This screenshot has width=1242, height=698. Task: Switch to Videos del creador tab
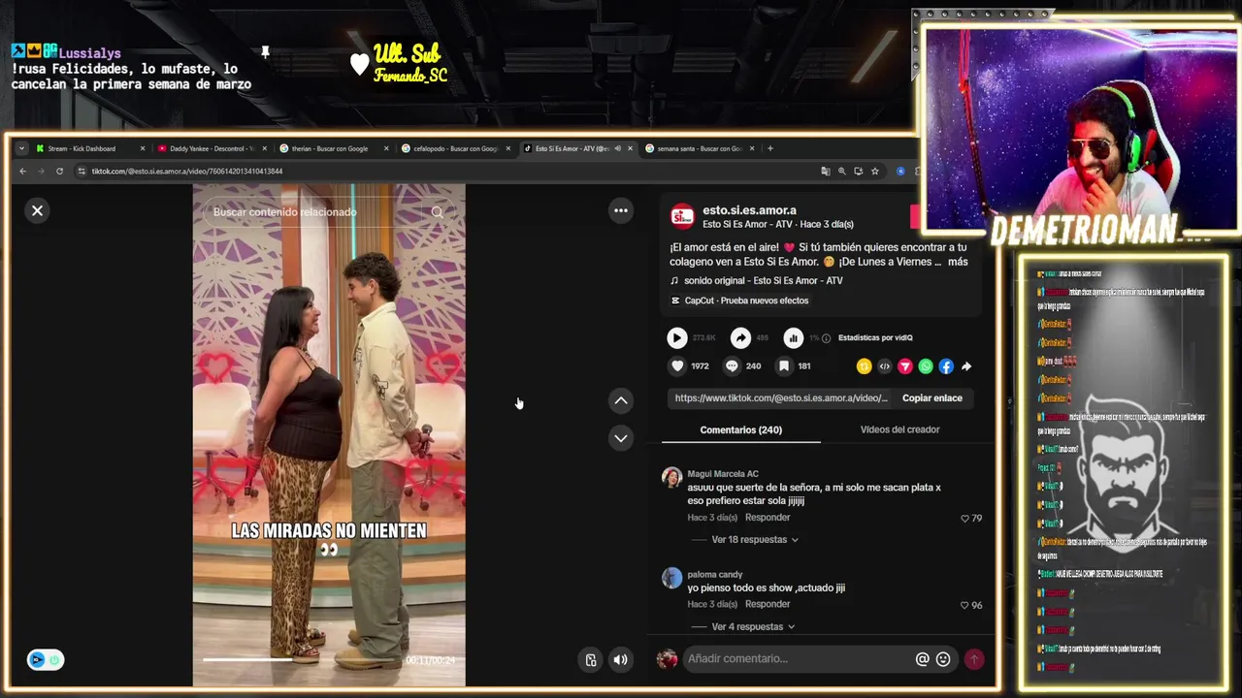(899, 429)
